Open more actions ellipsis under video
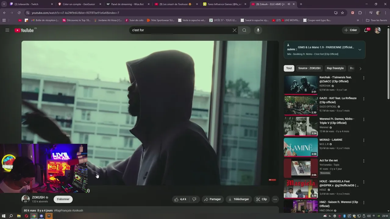Screen dimensions: 390x219 (x=275, y=199)
